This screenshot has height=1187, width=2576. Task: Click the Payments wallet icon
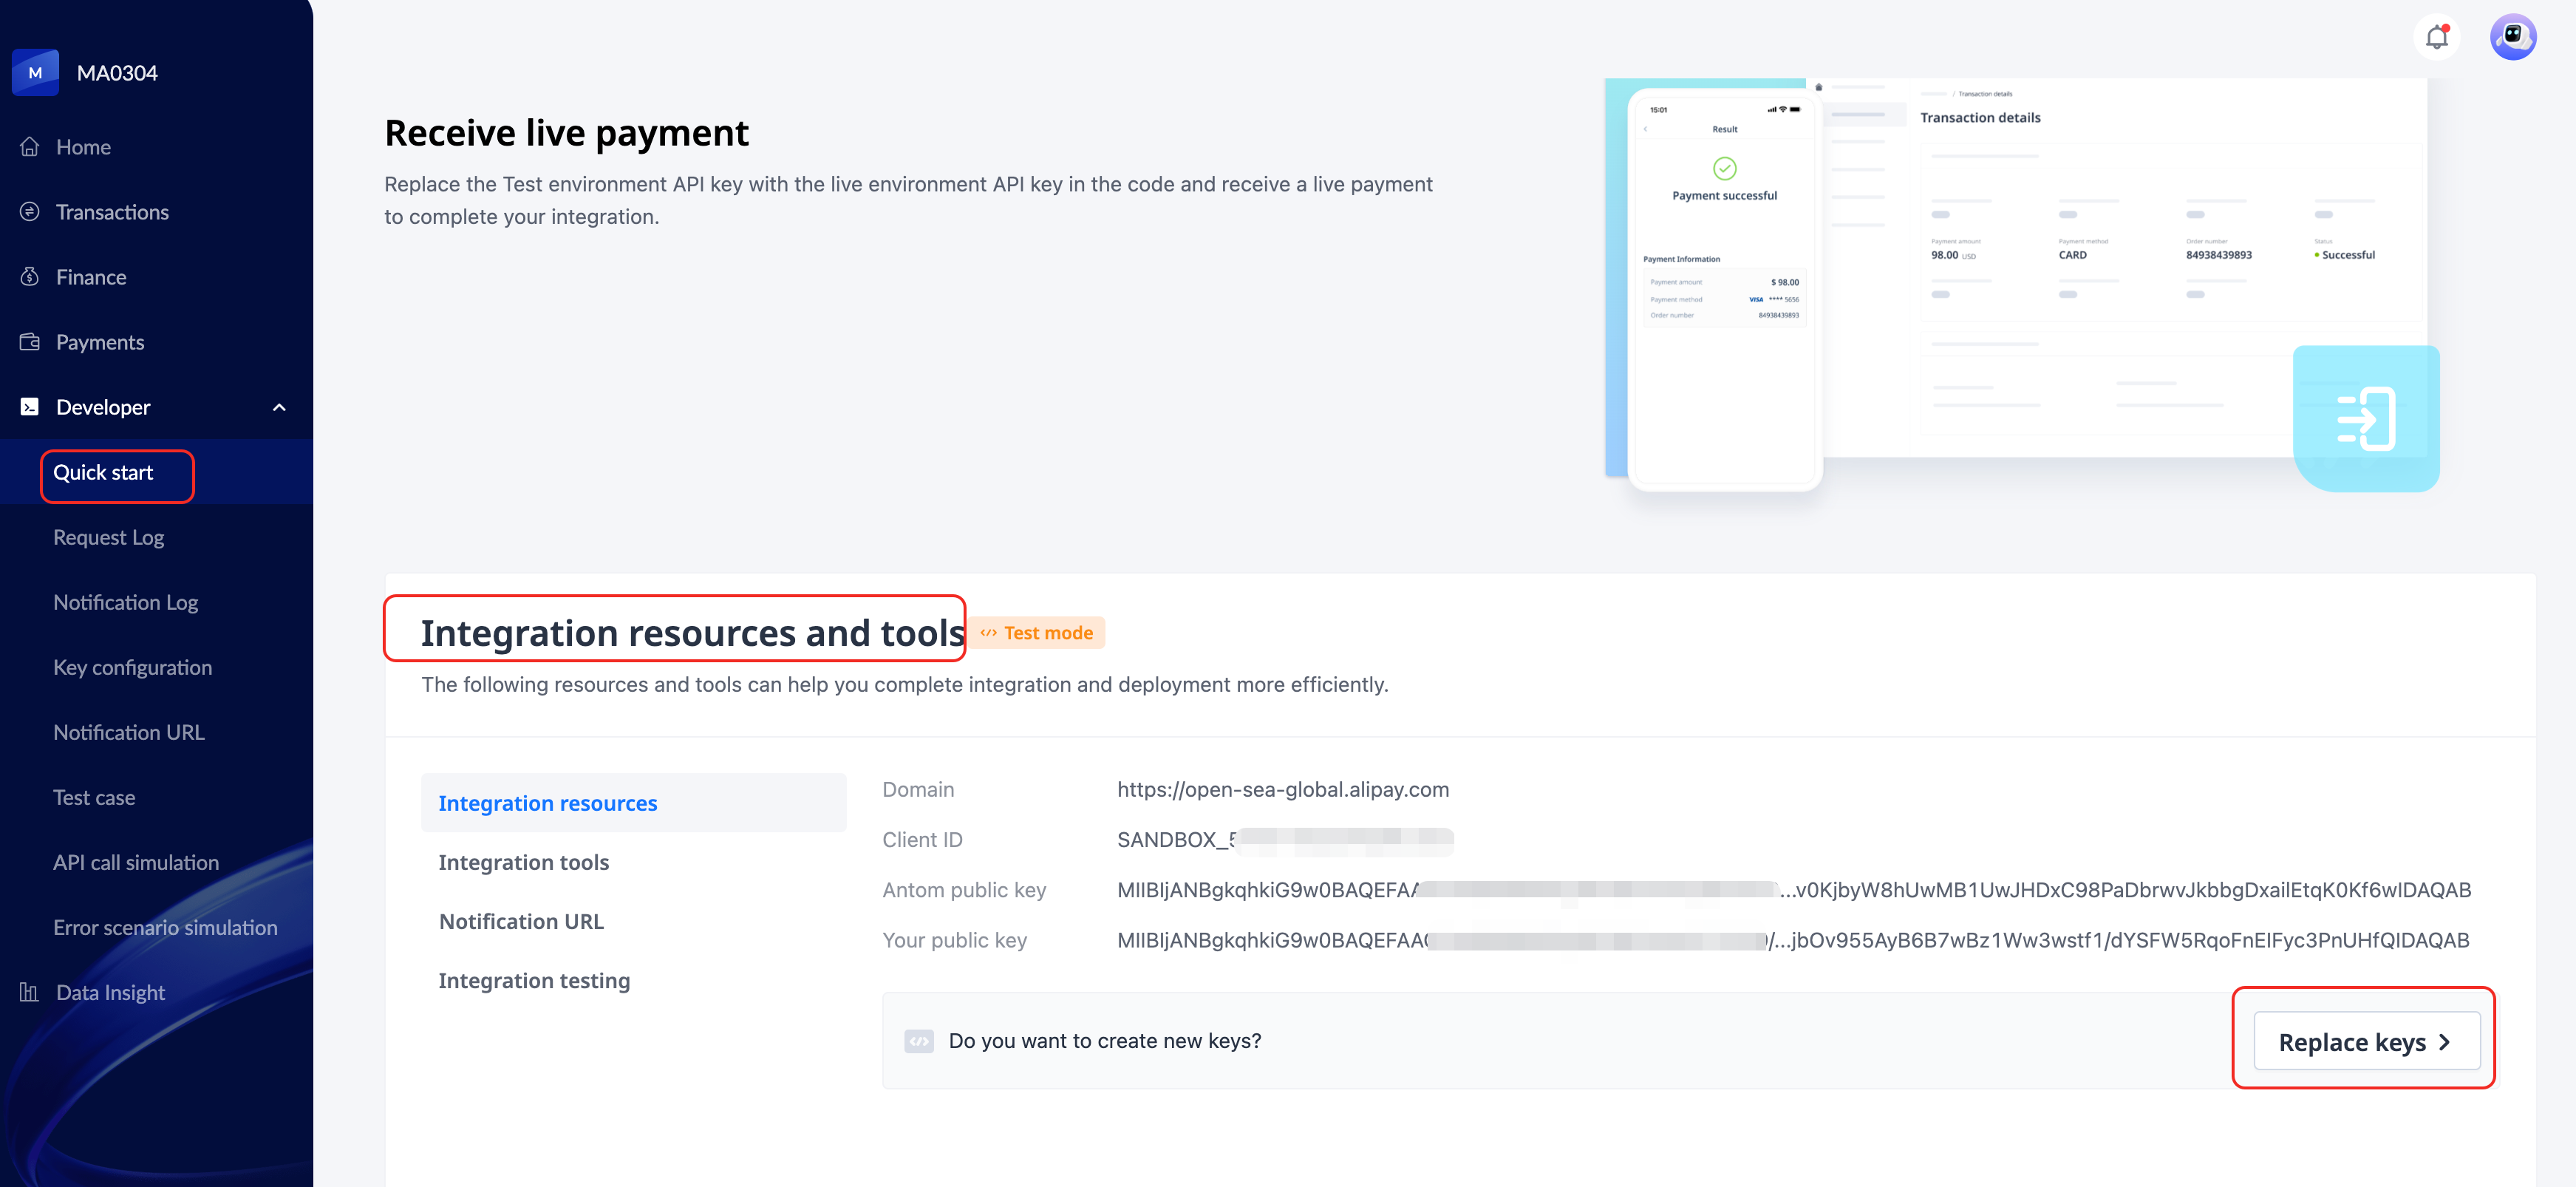click(30, 342)
